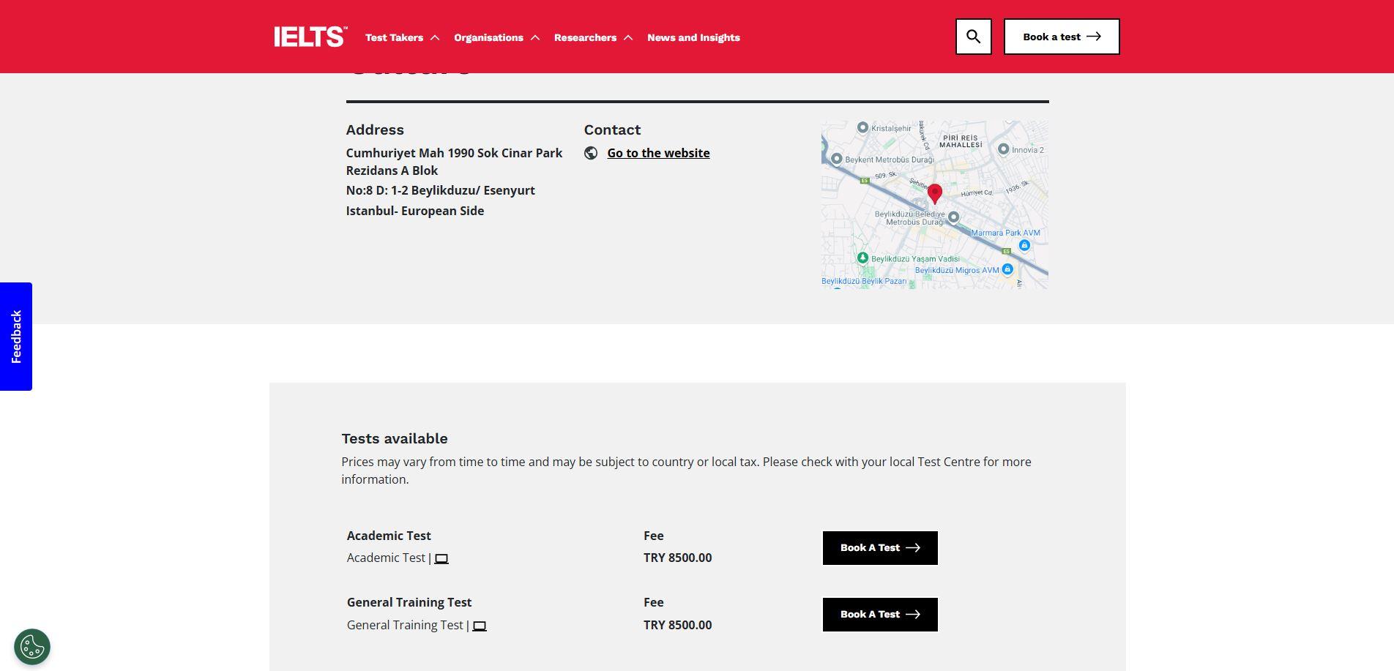Follow the Go to the website link

658,153
